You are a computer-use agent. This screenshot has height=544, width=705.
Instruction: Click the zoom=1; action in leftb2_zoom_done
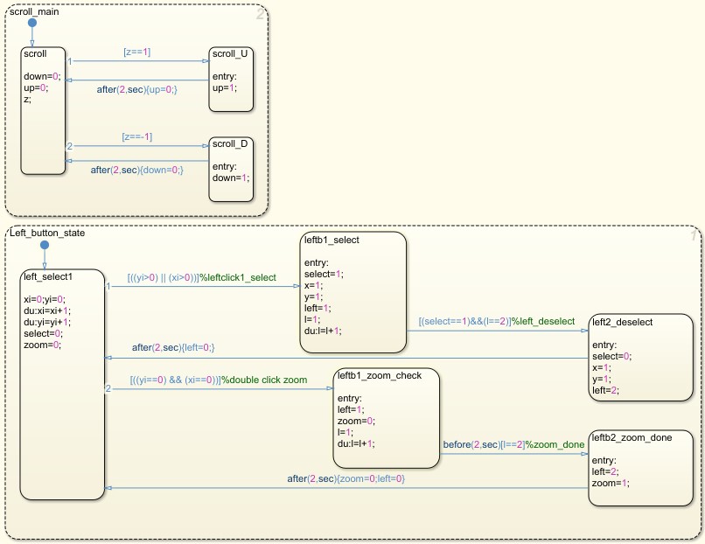point(611,484)
